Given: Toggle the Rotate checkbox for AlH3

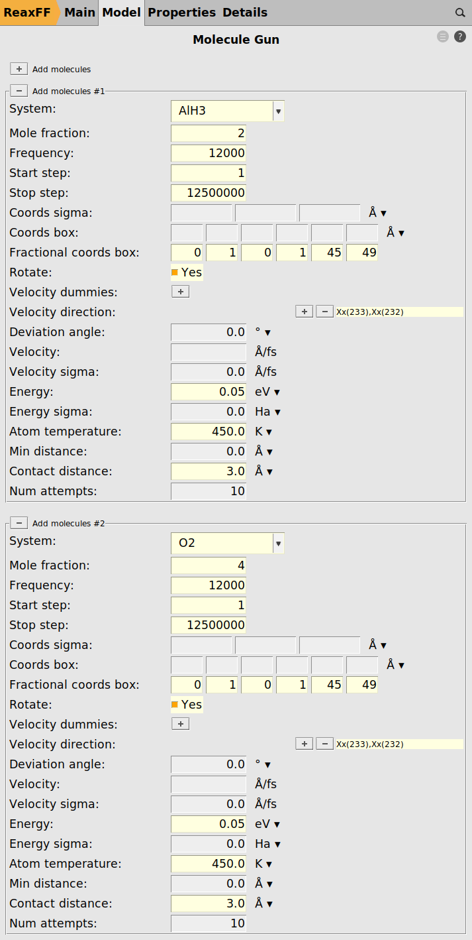Looking at the screenshot, I should 175,272.
